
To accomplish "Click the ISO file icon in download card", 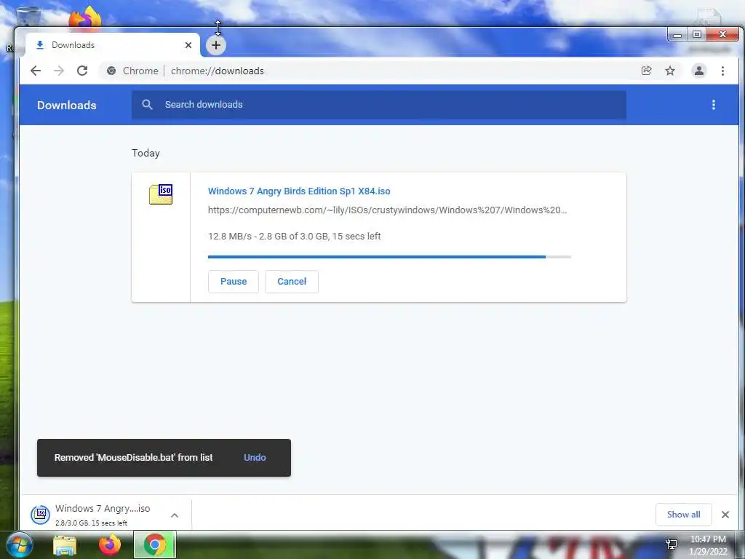I will (161, 194).
